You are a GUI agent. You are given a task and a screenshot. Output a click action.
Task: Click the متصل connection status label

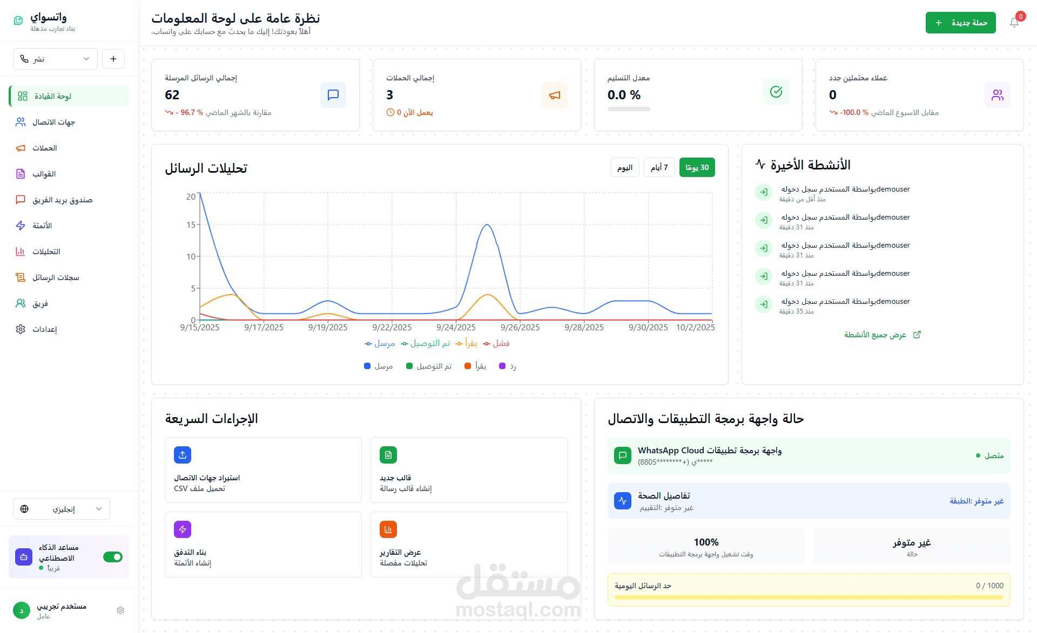[x=994, y=455]
